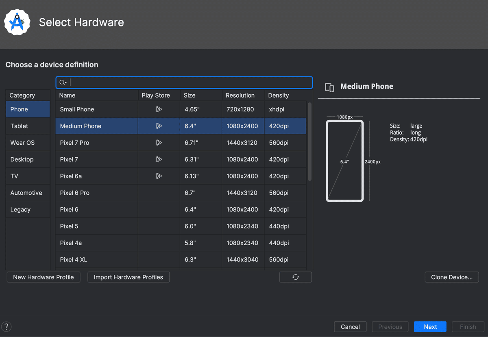The width and height of the screenshot is (488, 337).
Task: Click the 6.71" size cell
Action: coord(201,143)
